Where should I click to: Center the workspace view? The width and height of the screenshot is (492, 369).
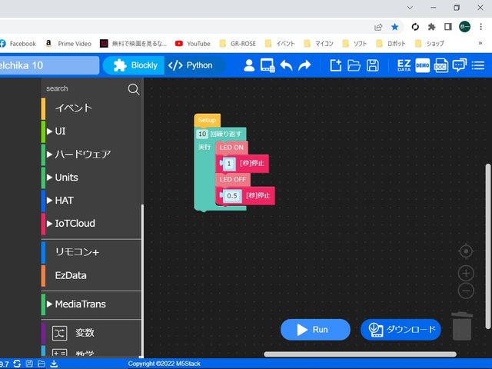click(x=466, y=251)
